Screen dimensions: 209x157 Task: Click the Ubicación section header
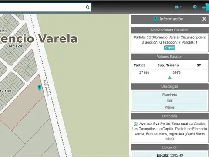pos(169,147)
